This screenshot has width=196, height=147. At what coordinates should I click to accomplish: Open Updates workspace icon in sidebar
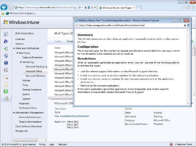(6, 49)
